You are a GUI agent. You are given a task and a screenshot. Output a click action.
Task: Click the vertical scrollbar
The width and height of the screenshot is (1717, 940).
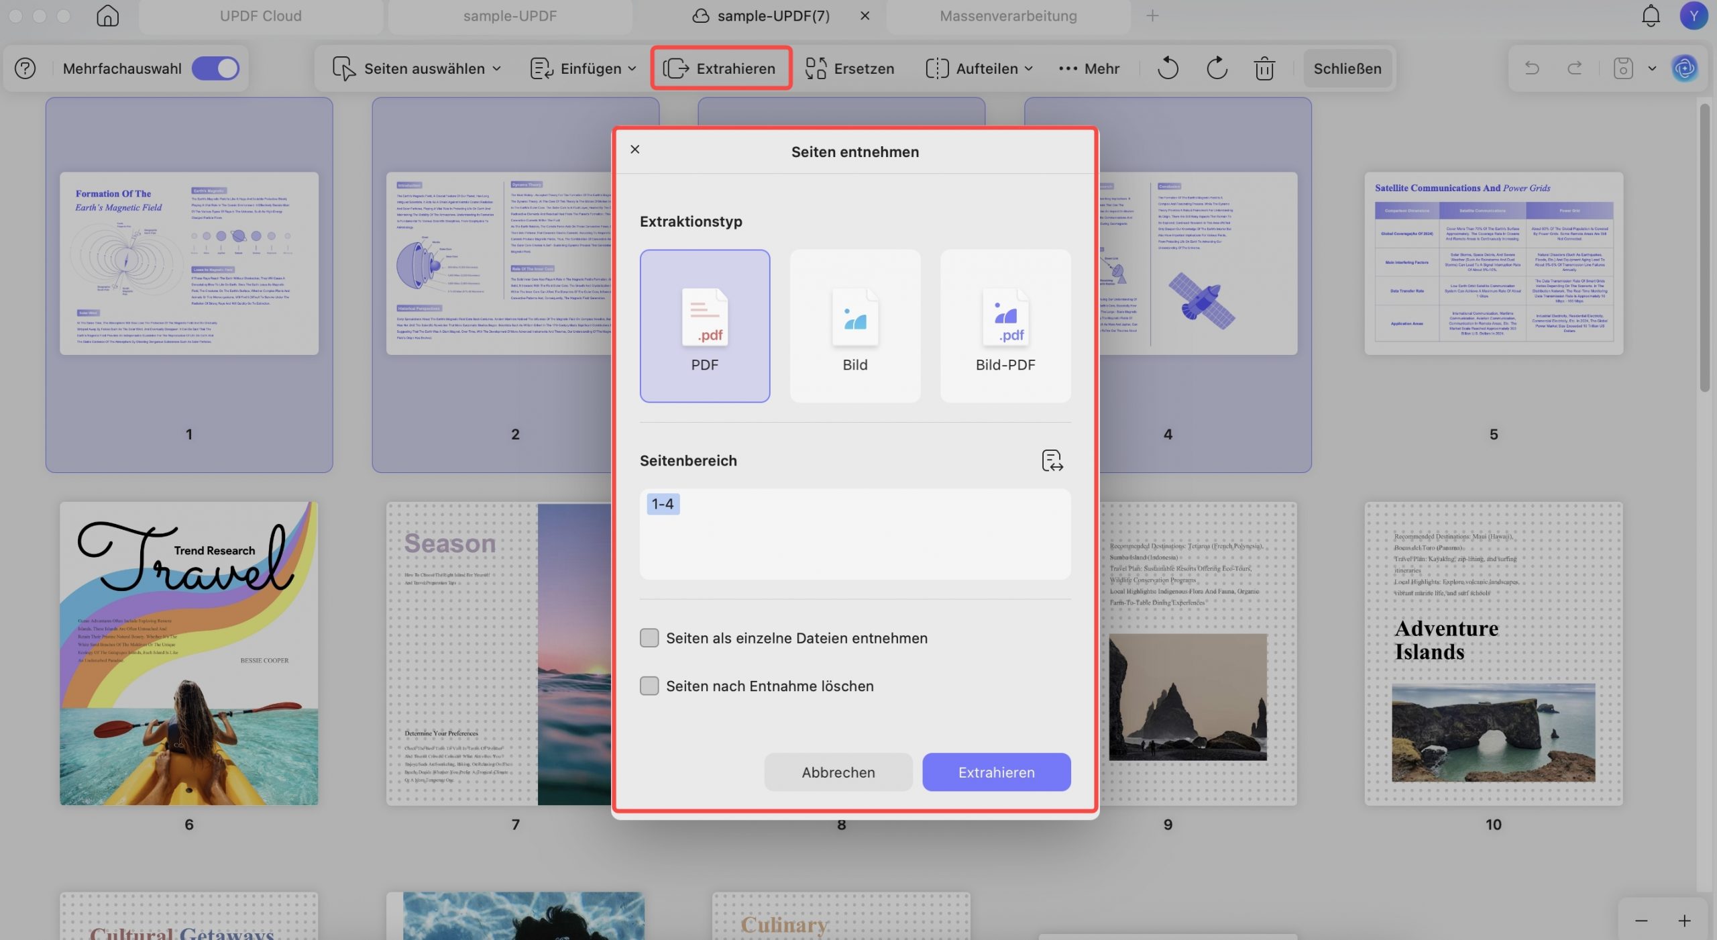click(x=1705, y=248)
